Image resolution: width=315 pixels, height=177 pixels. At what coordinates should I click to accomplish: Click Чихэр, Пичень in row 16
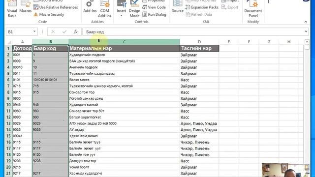pos(199,142)
